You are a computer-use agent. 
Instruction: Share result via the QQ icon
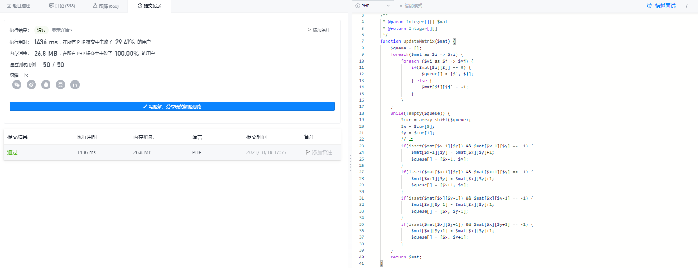(46, 84)
